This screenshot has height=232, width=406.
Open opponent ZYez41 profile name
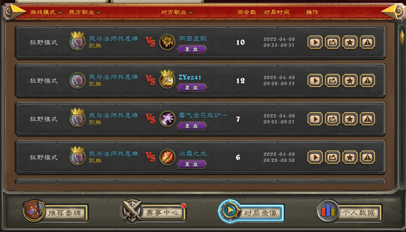190,77
